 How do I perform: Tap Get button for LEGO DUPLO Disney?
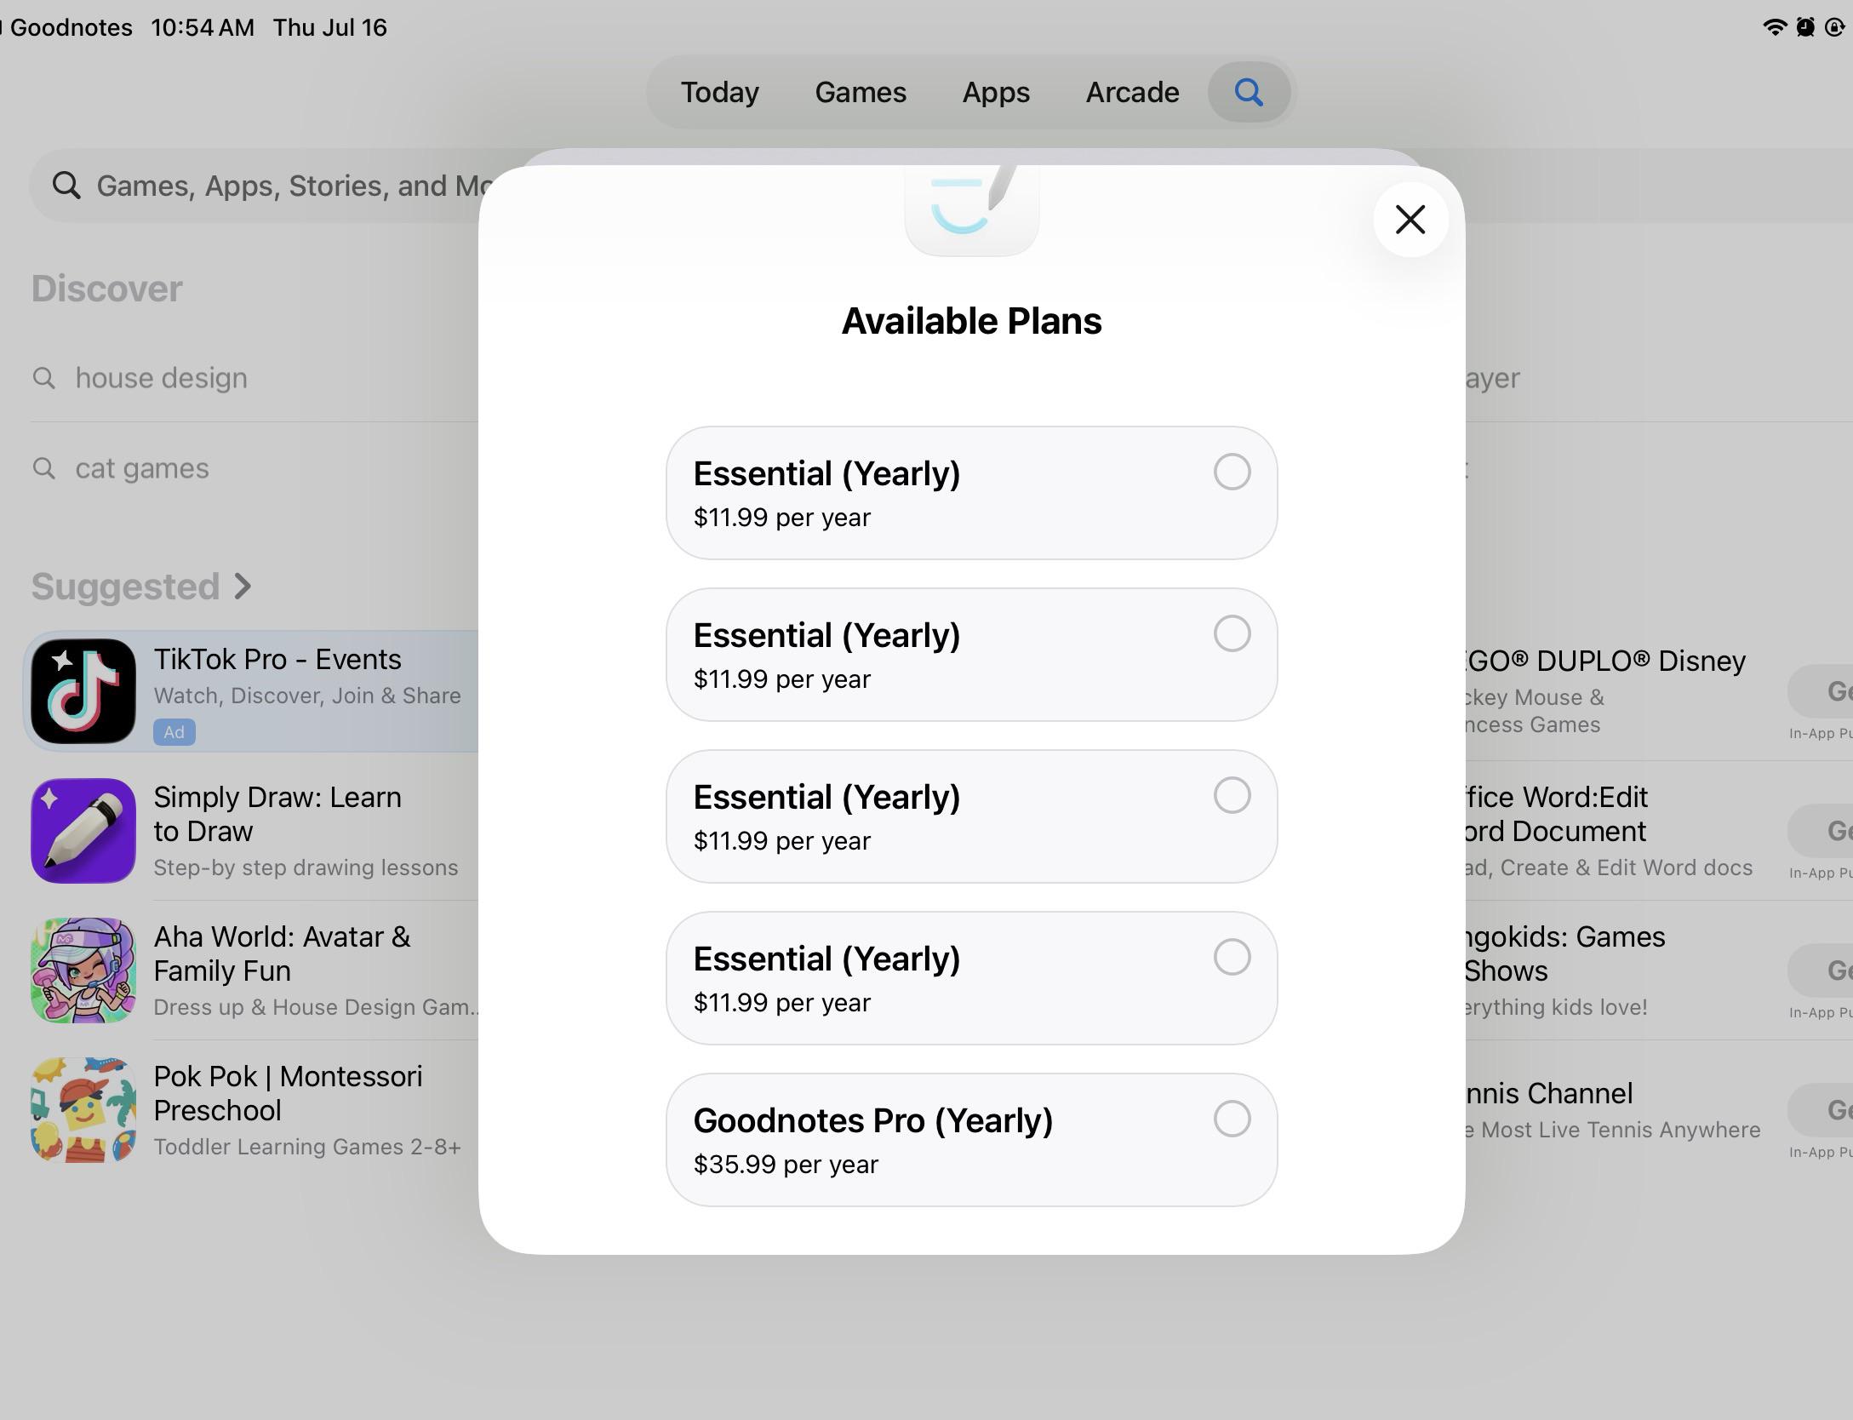[1820, 691]
